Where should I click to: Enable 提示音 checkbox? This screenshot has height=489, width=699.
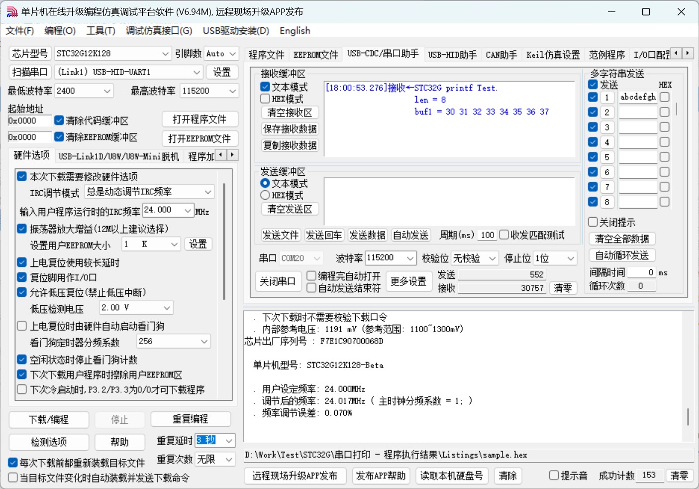tap(554, 476)
